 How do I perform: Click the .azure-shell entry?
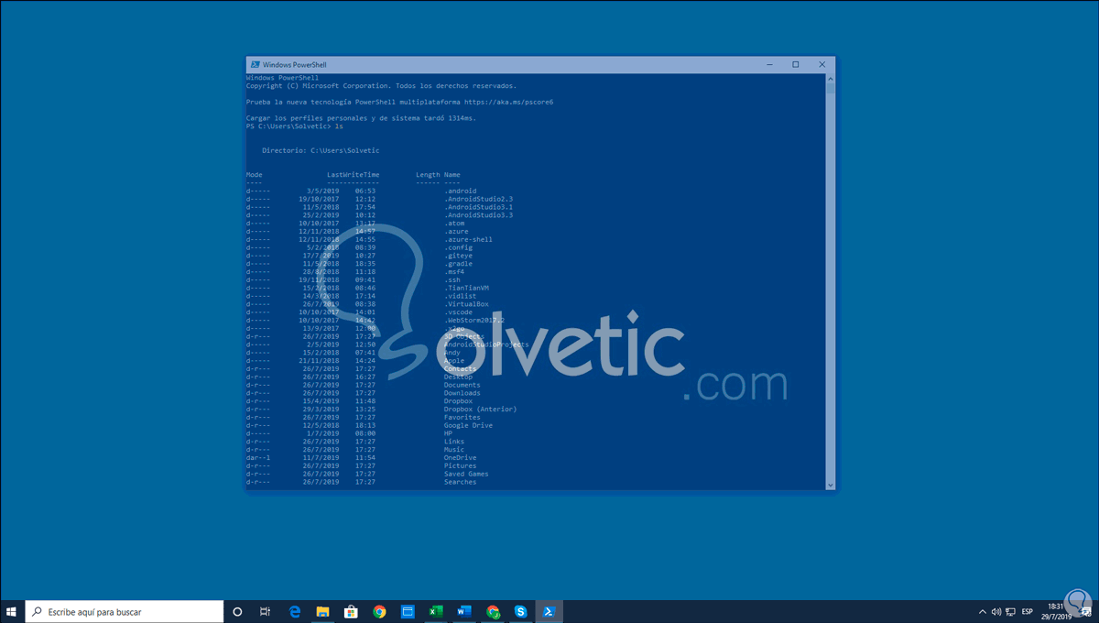pos(468,239)
